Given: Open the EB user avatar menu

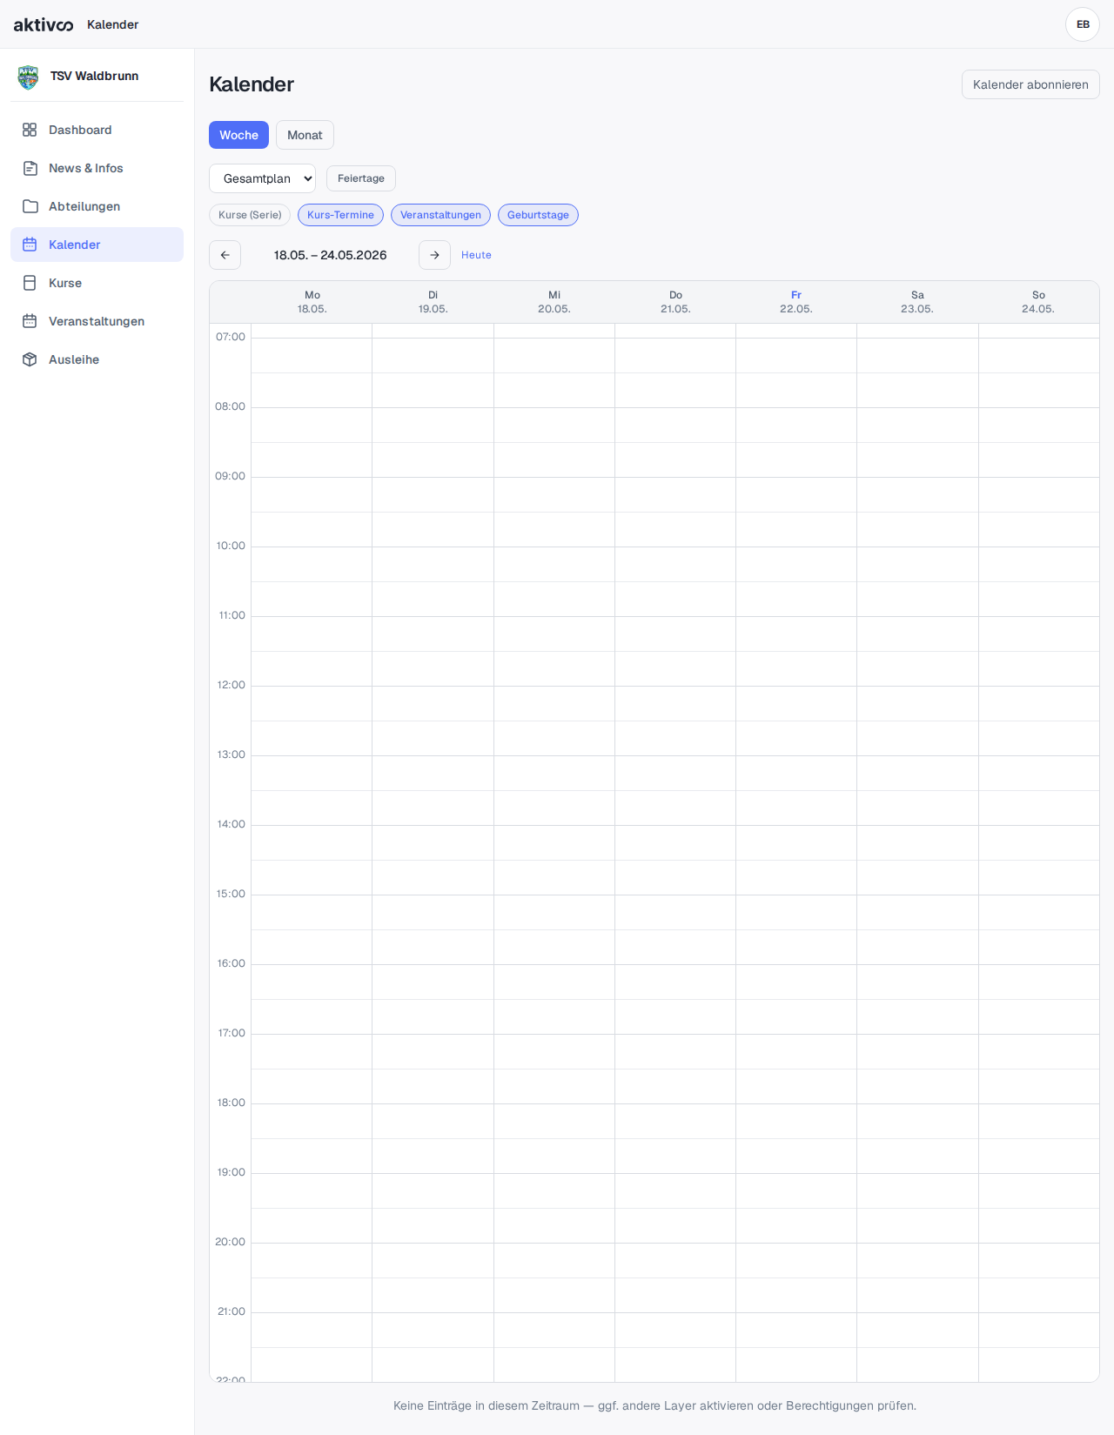Looking at the screenshot, I should [1083, 24].
